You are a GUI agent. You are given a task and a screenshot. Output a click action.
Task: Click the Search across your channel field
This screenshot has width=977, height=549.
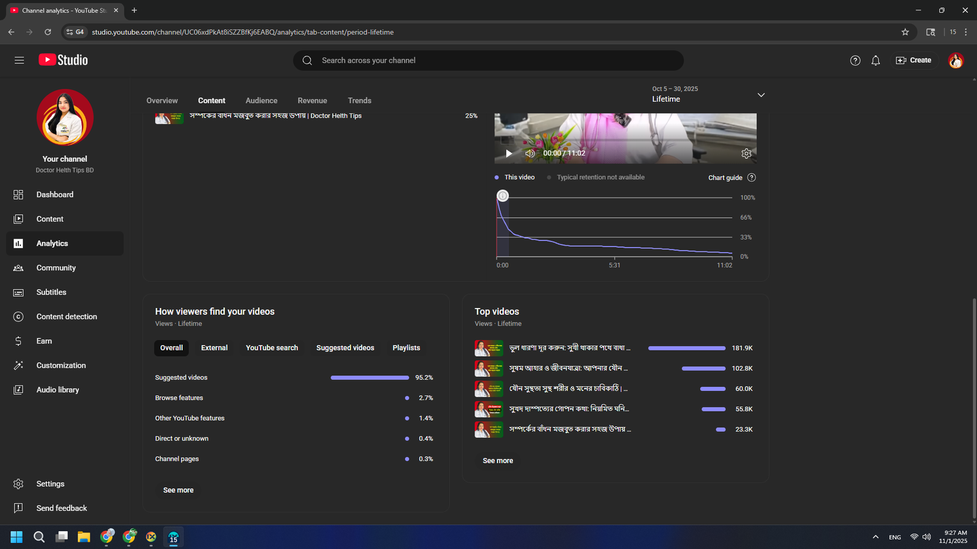488,60
